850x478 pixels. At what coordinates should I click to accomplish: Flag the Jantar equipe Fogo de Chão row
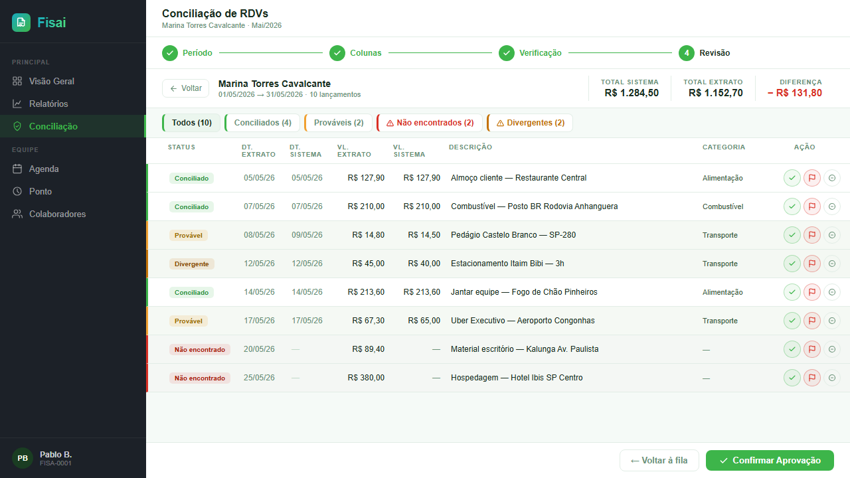click(x=812, y=292)
